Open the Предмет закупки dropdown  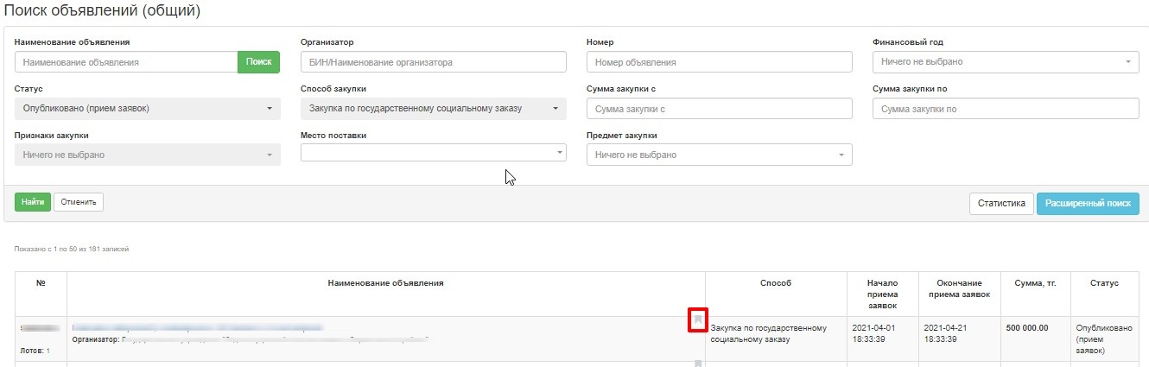click(719, 155)
